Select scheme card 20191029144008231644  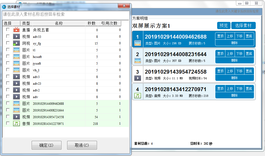[194, 57]
